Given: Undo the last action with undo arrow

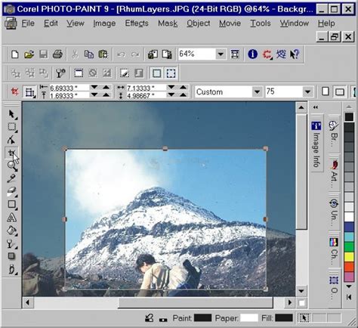Looking at the screenshot, I should (121, 54).
